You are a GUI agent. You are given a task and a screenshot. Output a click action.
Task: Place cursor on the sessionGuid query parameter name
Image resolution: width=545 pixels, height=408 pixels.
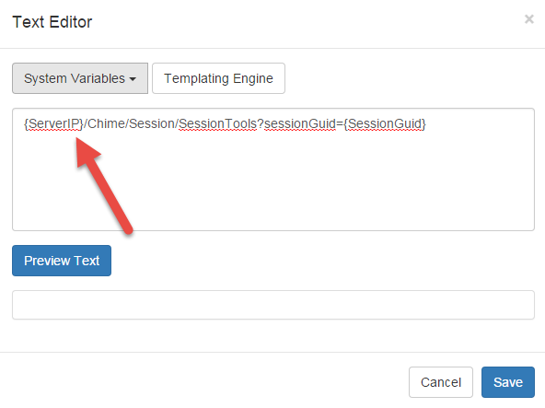pyautogui.click(x=300, y=123)
